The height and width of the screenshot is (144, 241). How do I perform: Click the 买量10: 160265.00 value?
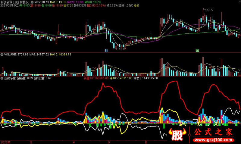click(x=96, y=78)
